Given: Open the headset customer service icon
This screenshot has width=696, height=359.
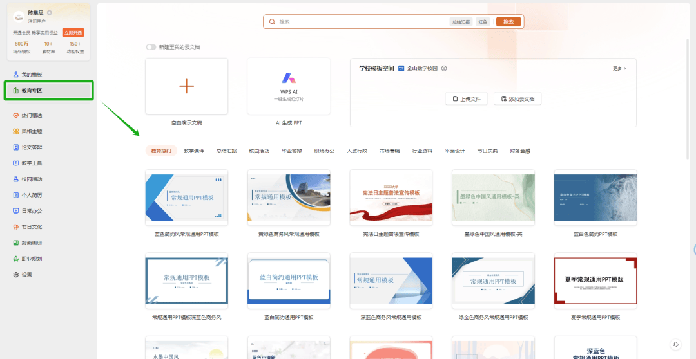Looking at the screenshot, I should 675,344.
